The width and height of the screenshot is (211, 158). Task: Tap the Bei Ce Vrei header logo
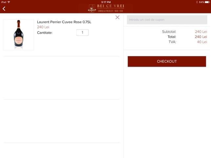(106, 8)
